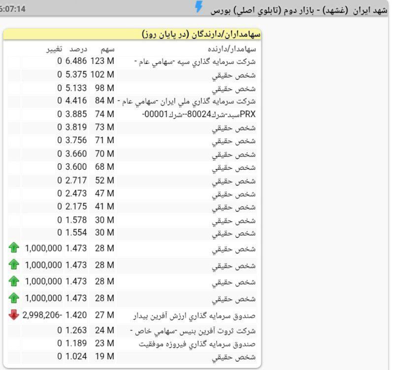Click the سهامدار/دارنده column header
The image size is (394, 370).
230,49
